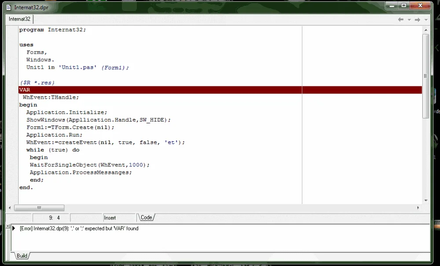Click the 'uses' keyword line
This screenshot has height=266, width=440.
click(x=26, y=45)
